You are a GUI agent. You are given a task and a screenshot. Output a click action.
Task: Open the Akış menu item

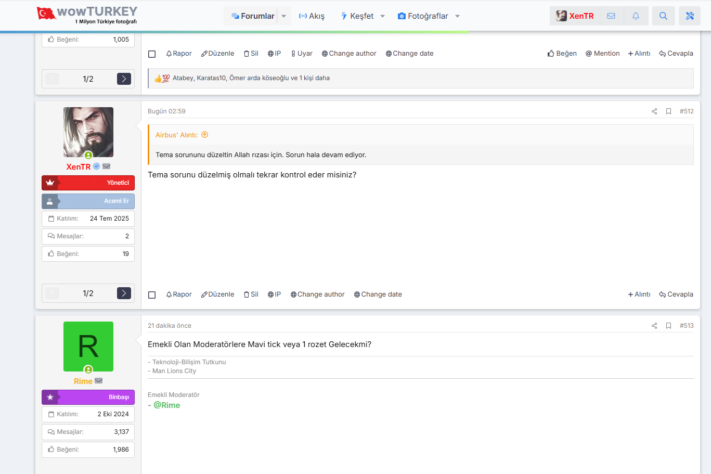coord(312,16)
